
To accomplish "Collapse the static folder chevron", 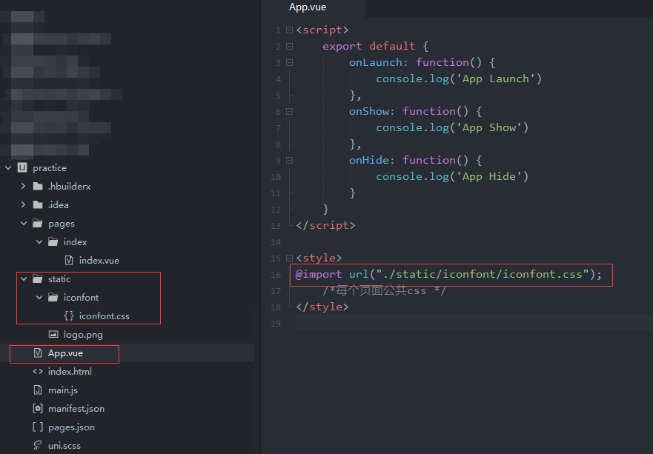I will (x=24, y=278).
